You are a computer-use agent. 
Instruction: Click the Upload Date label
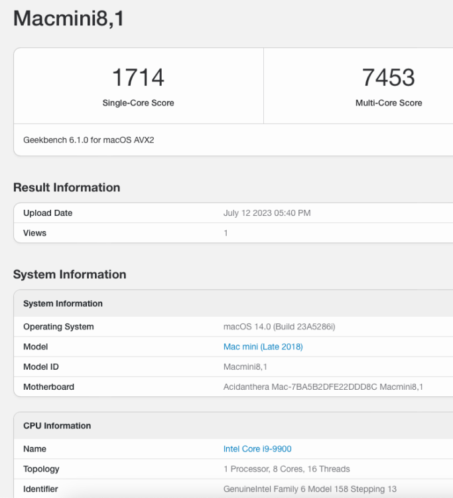(x=48, y=212)
